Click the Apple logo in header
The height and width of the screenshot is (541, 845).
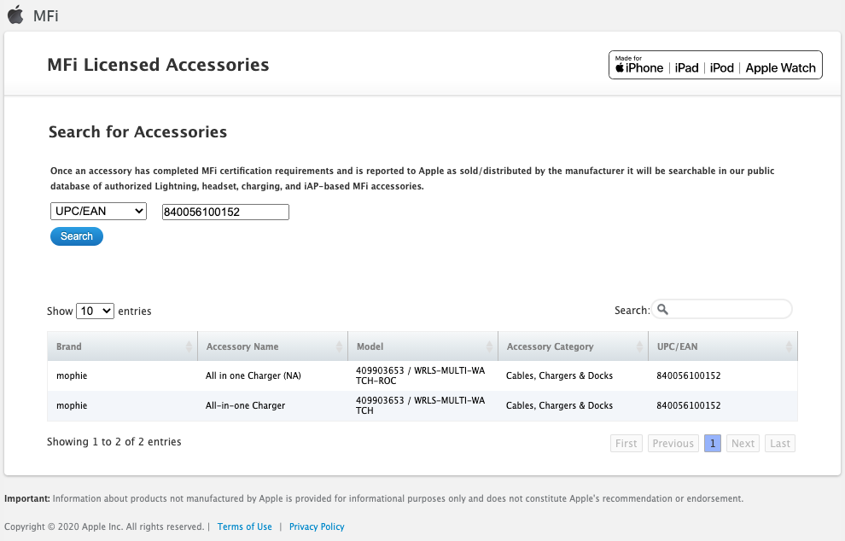[15, 15]
